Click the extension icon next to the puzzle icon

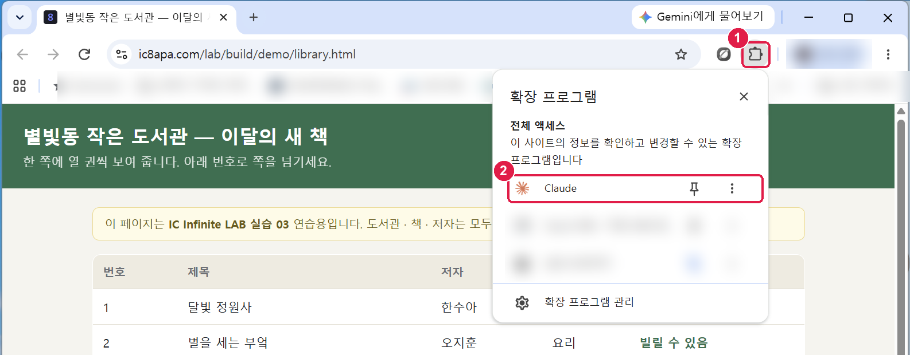[x=724, y=54]
